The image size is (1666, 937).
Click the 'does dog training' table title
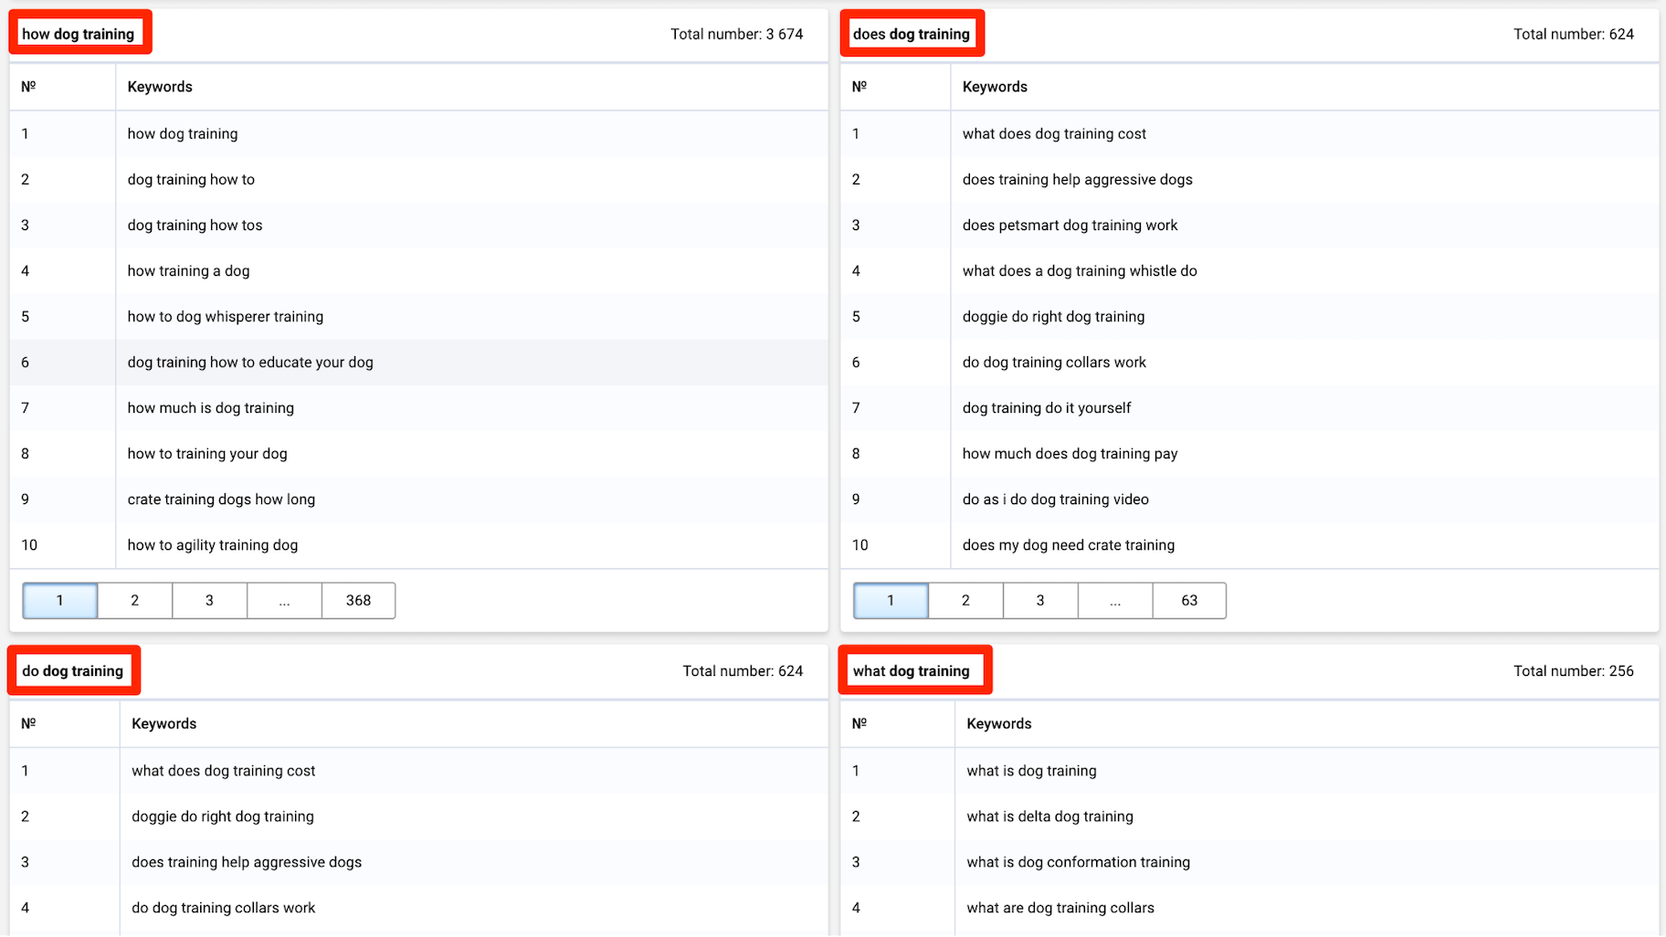[x=911, y=34]
